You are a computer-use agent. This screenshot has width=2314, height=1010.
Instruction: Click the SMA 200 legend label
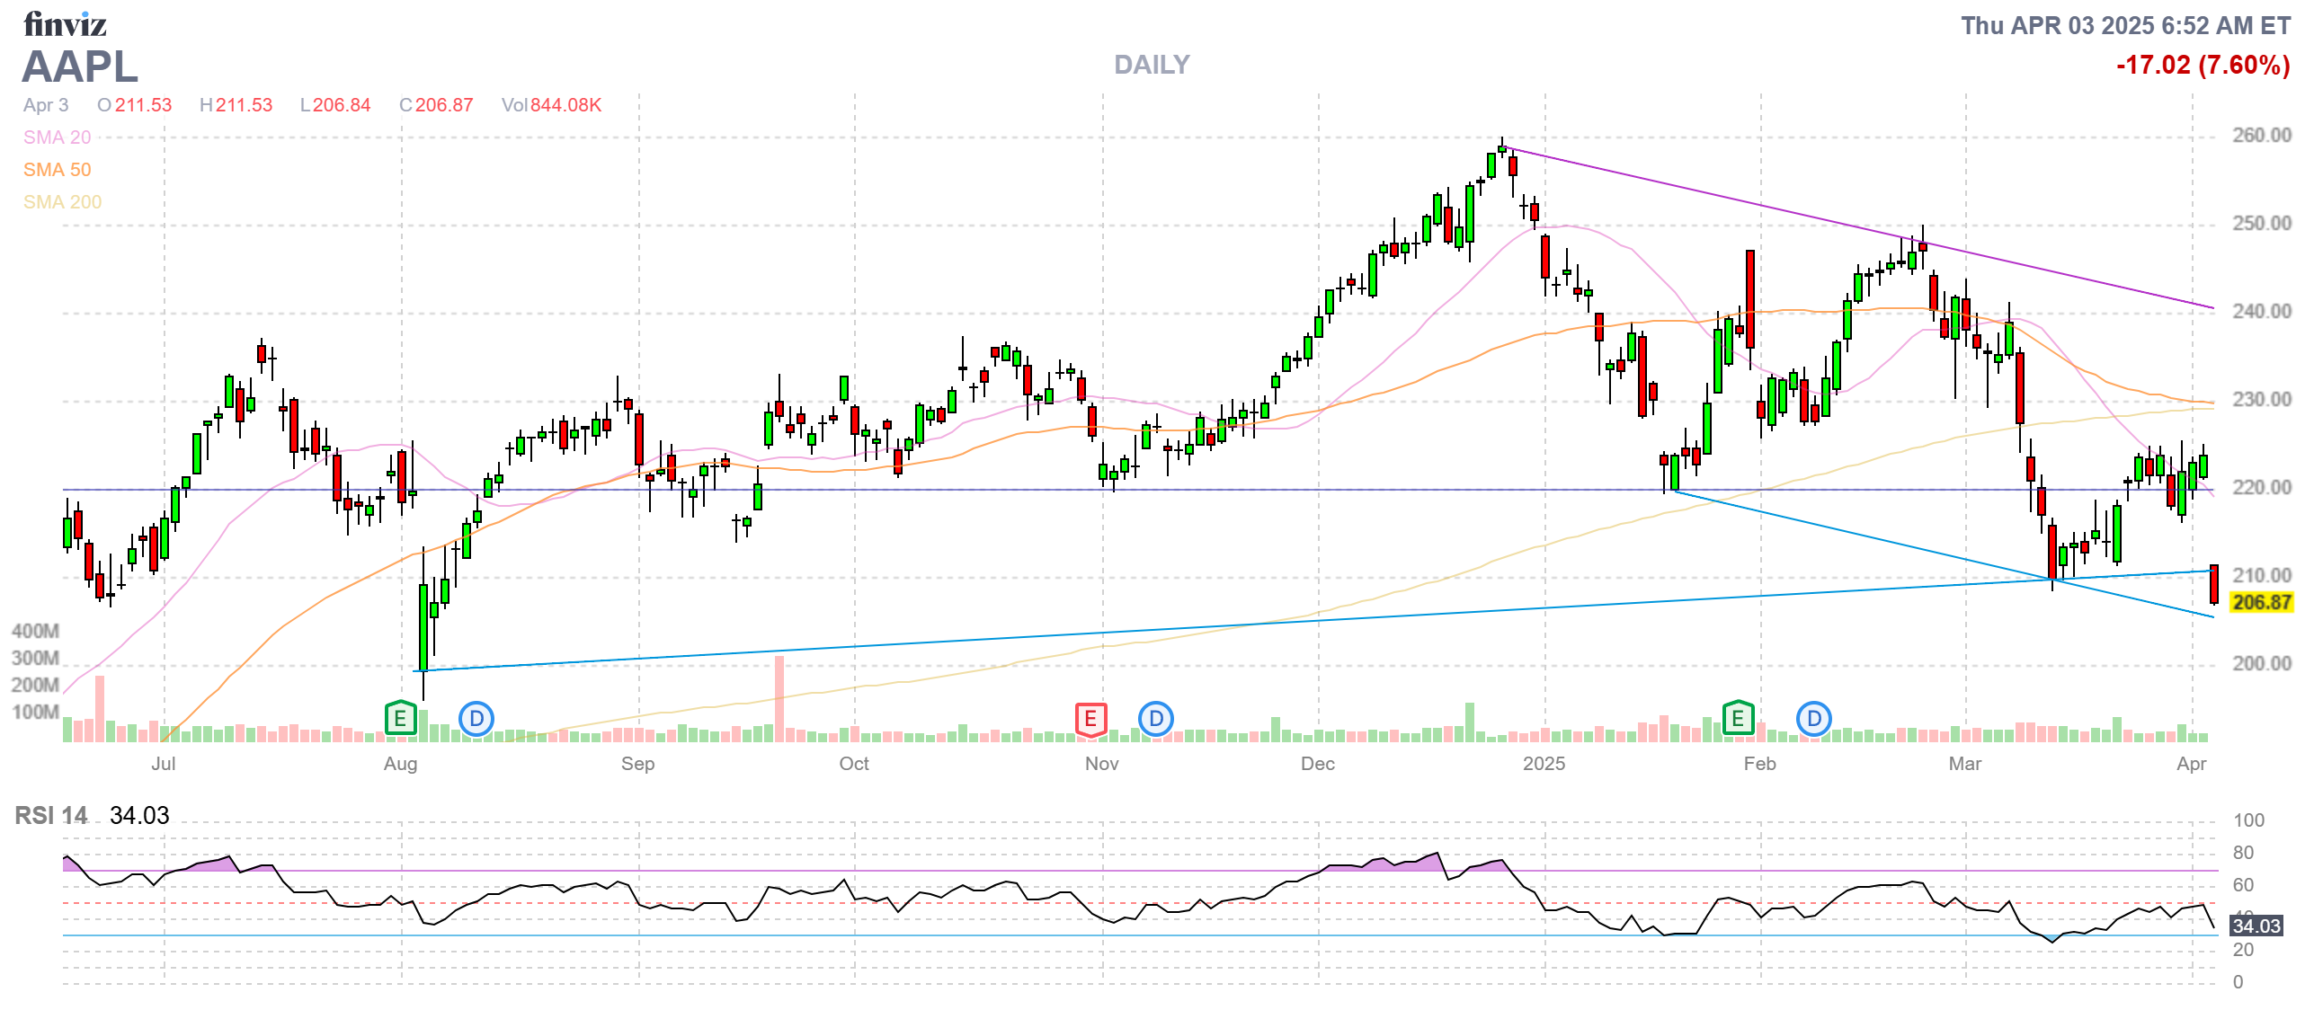(x=62, y=202)
